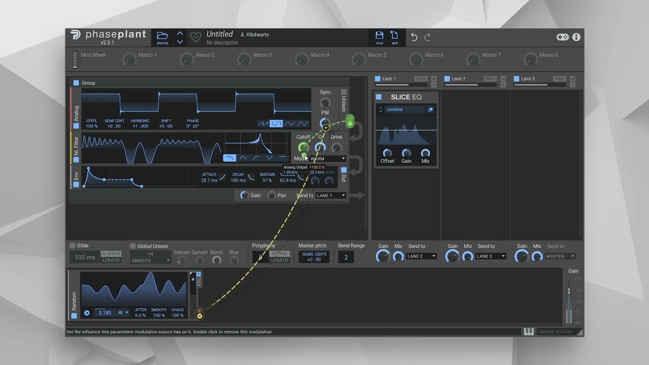This screenshot has height=365, width=649.
Task: Open the Lane 1 Send to LANE 2 dropdown
Action: [421, 256]
